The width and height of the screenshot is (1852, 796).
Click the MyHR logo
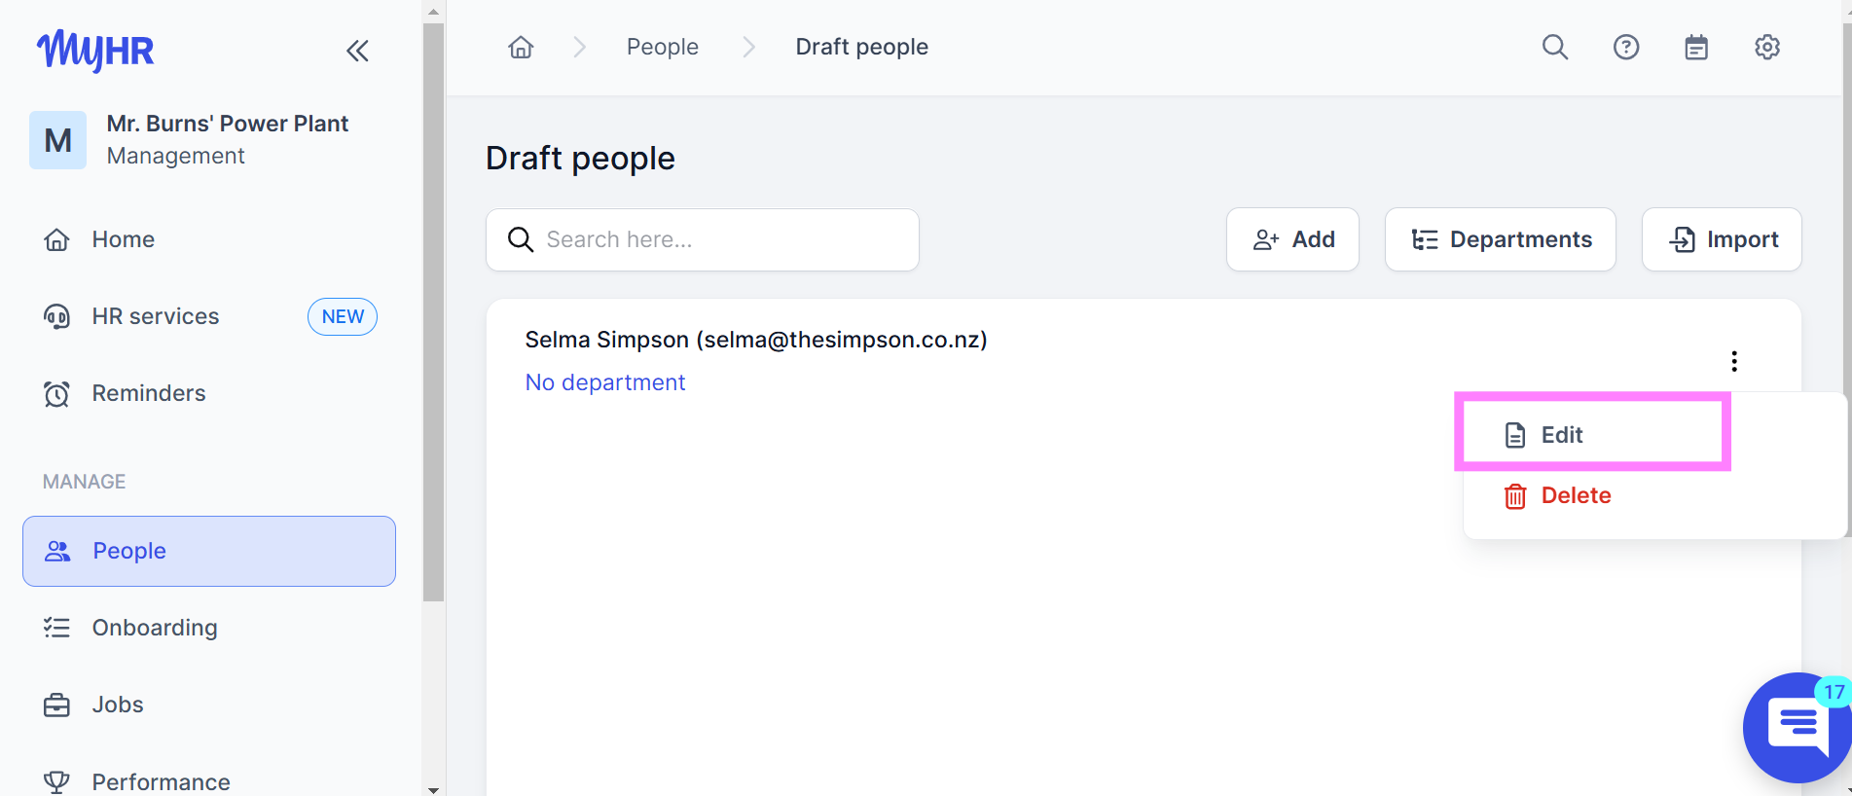(95, 50)
